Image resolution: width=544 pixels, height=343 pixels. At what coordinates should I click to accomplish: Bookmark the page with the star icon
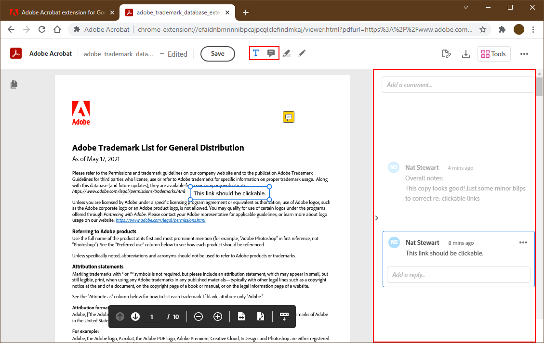coord(482,29)
